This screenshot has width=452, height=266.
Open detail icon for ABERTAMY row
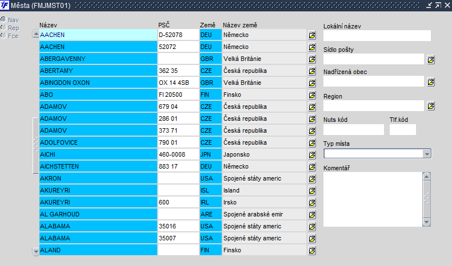[312, 71]
